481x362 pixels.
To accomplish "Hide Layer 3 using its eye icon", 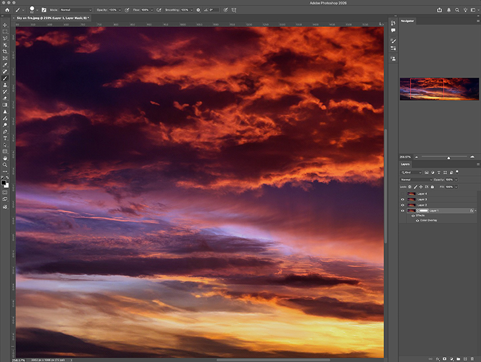I will [x=403, y=199].
